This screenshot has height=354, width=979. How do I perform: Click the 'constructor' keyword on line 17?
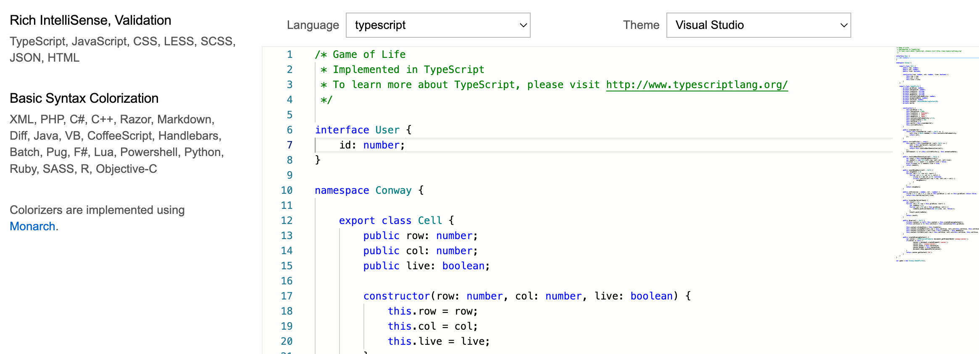point(397,296)
